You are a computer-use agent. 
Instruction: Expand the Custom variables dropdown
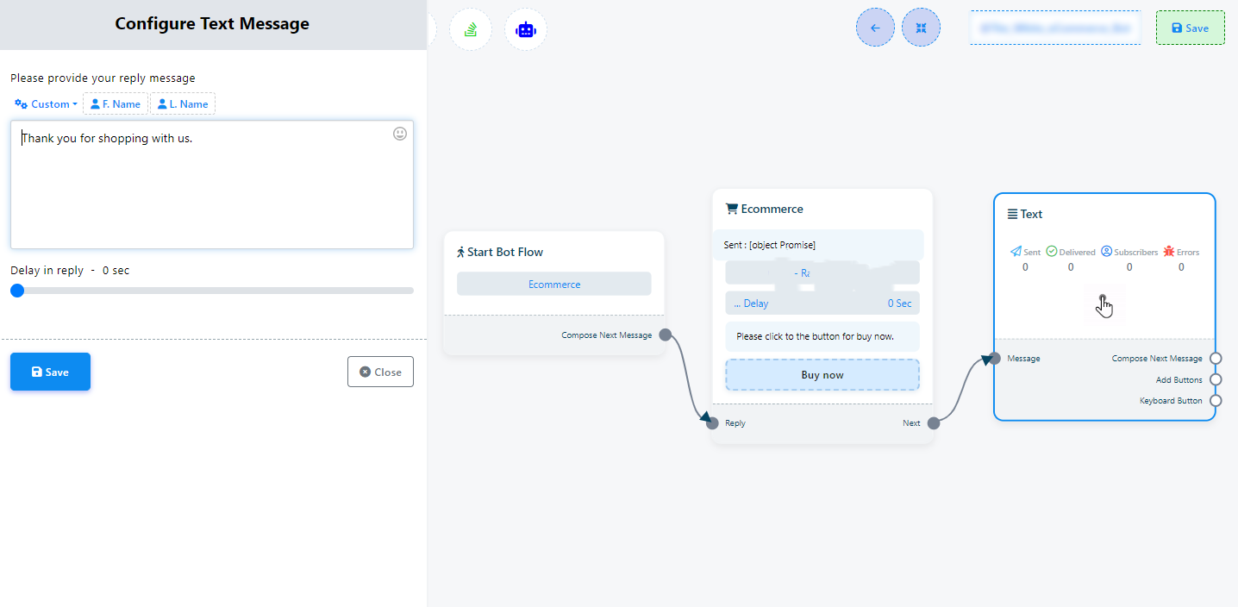(x=46, y=104)
